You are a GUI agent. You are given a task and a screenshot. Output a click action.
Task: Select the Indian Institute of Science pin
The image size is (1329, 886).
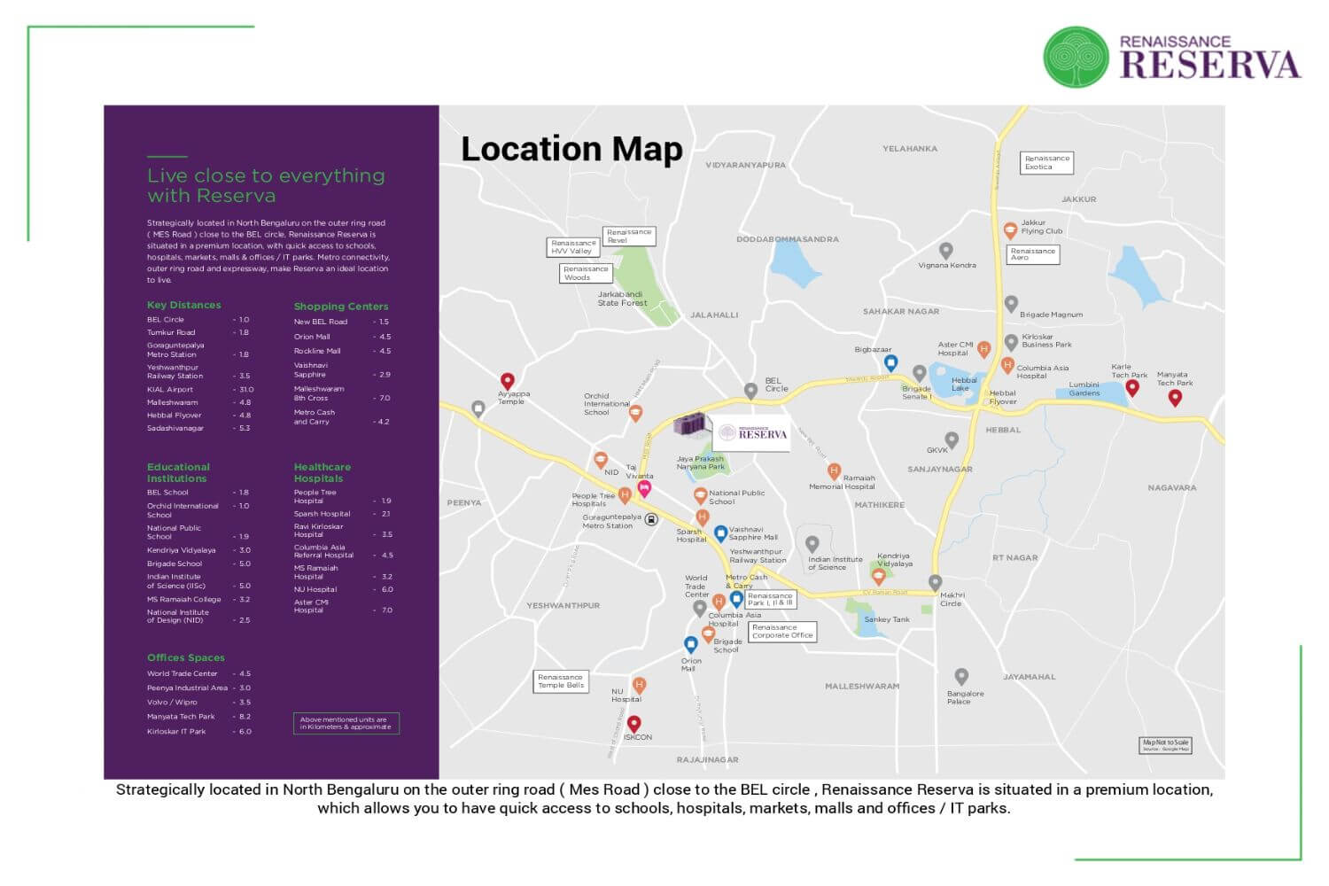click(x=812, y=544)
